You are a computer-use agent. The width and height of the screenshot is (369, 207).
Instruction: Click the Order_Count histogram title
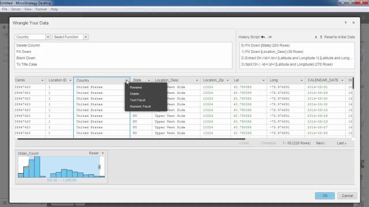click(28, 154)
